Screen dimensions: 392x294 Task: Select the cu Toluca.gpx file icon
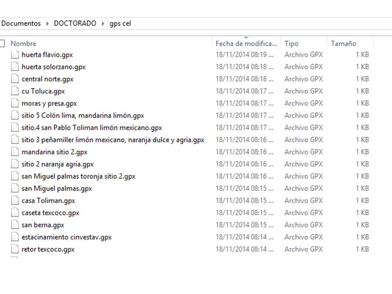click(15, 91)
